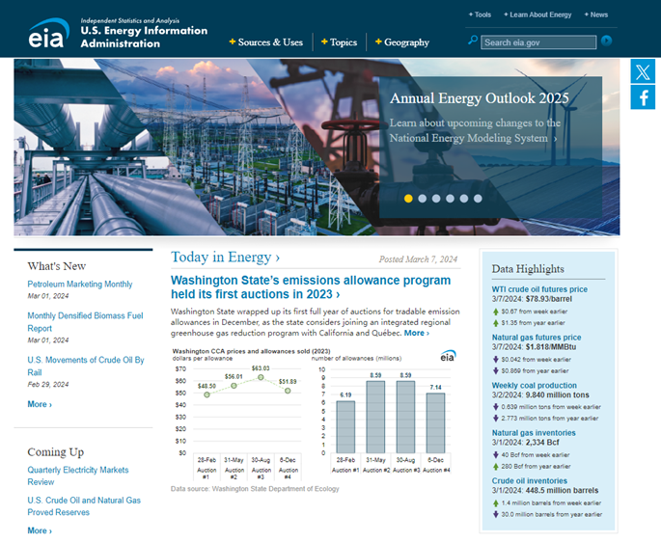This screenshot has height=543, width=661.
Task: Open the Learn About Energy menu
Action: tap(537, 14)
